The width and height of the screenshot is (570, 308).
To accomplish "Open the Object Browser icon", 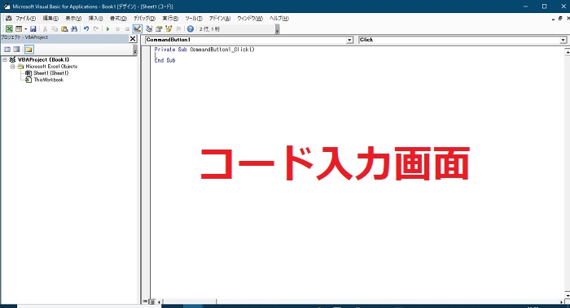I will (169, 28).
